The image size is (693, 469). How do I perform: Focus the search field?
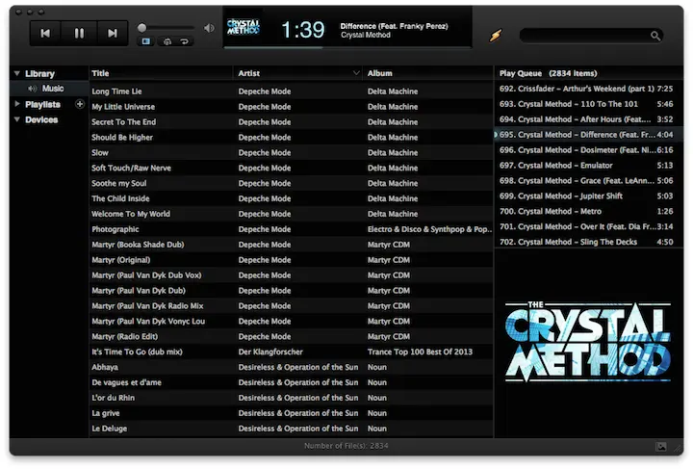pos(590,36)
